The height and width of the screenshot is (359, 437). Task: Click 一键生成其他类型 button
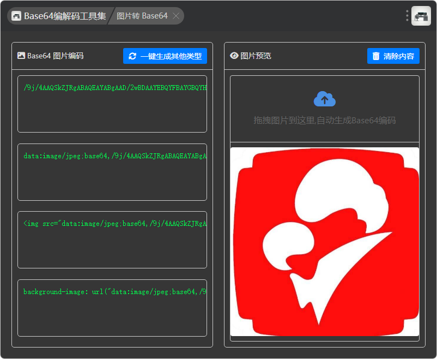(165, 56)
